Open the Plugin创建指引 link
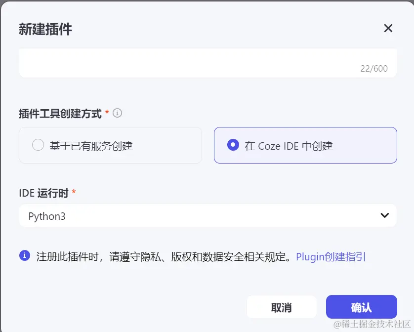 point(331,256)
